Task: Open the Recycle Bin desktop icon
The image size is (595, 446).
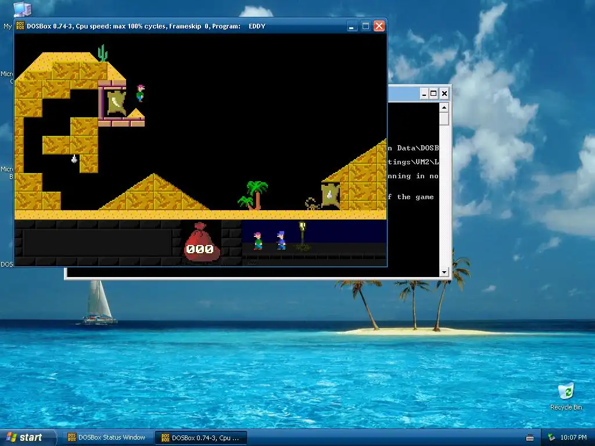Action: pos(566,396)
